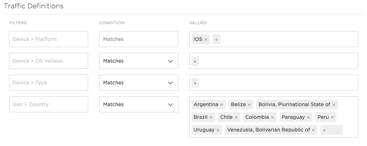The height and width of the screenshot is (146, 367).
Task: Remove the Colombia tag
Action: point(272,117)
